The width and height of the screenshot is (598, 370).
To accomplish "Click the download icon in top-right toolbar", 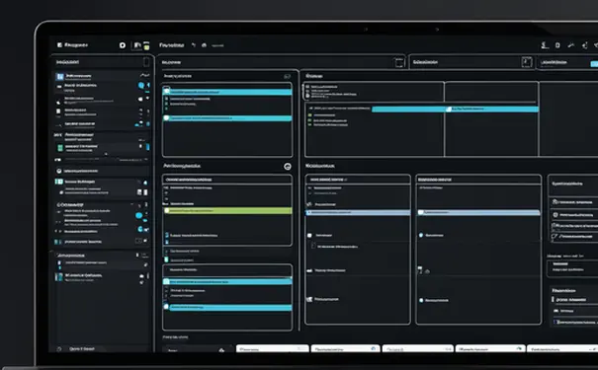I will (545, 45).
